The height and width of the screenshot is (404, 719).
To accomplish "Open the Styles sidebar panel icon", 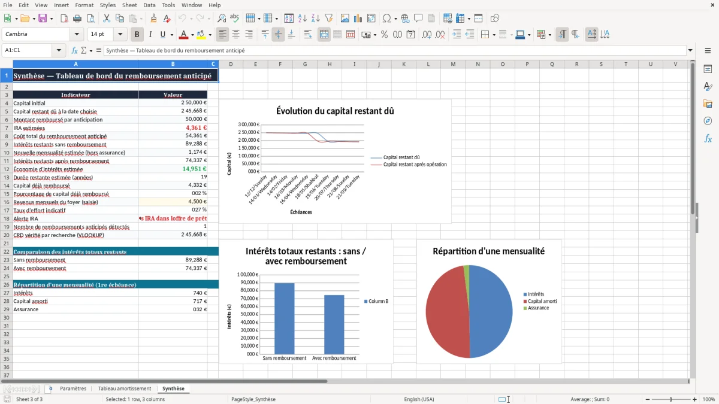I will pos(708,86).
